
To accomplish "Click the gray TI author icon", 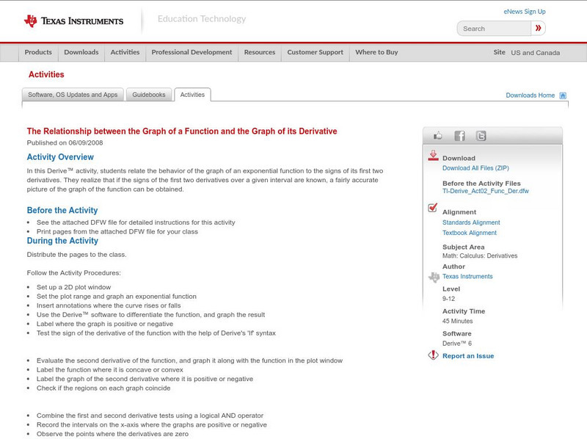I will (434, 277).
